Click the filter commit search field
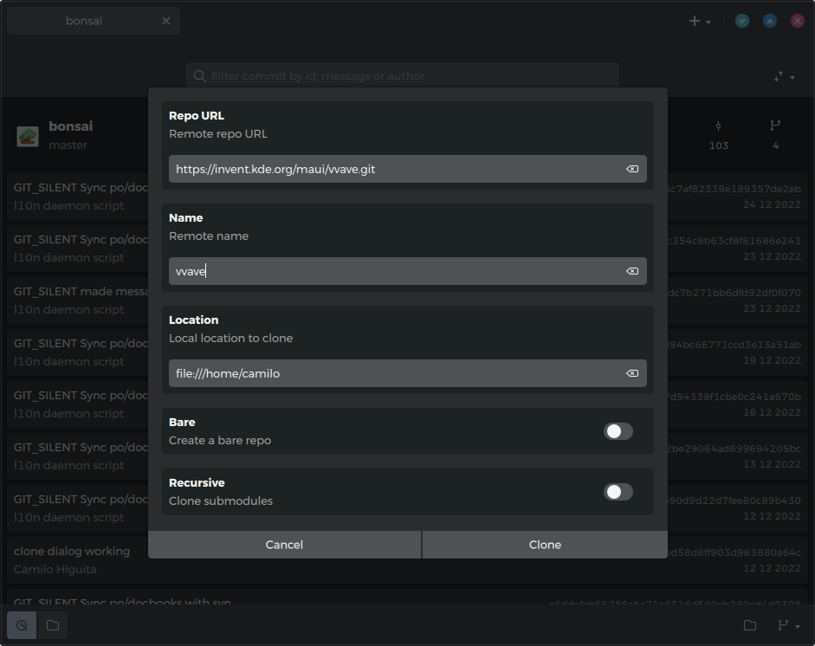 coord(403,76)
